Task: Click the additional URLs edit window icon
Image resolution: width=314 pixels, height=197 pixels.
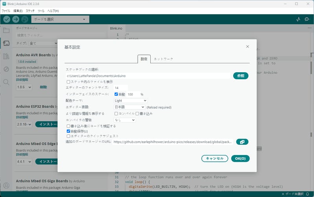Action: point(242,142)
